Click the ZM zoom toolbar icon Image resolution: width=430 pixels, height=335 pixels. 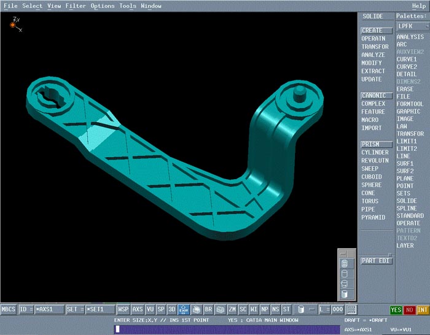pyautogui.click(x=232, y=310)
